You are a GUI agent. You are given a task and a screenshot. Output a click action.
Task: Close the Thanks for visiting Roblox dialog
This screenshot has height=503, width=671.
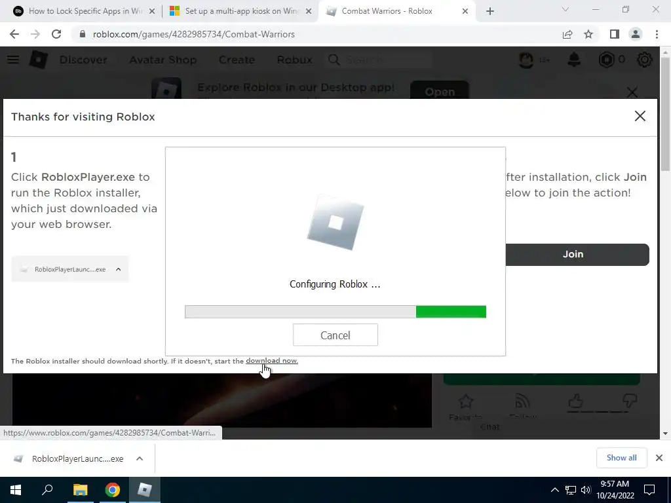click(640, 116)
